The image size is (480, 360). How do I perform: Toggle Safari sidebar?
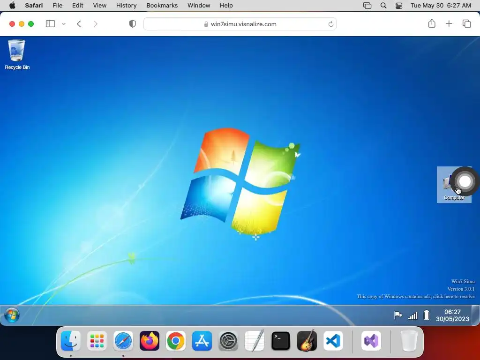pyautogui.click(x=50, y=24)
